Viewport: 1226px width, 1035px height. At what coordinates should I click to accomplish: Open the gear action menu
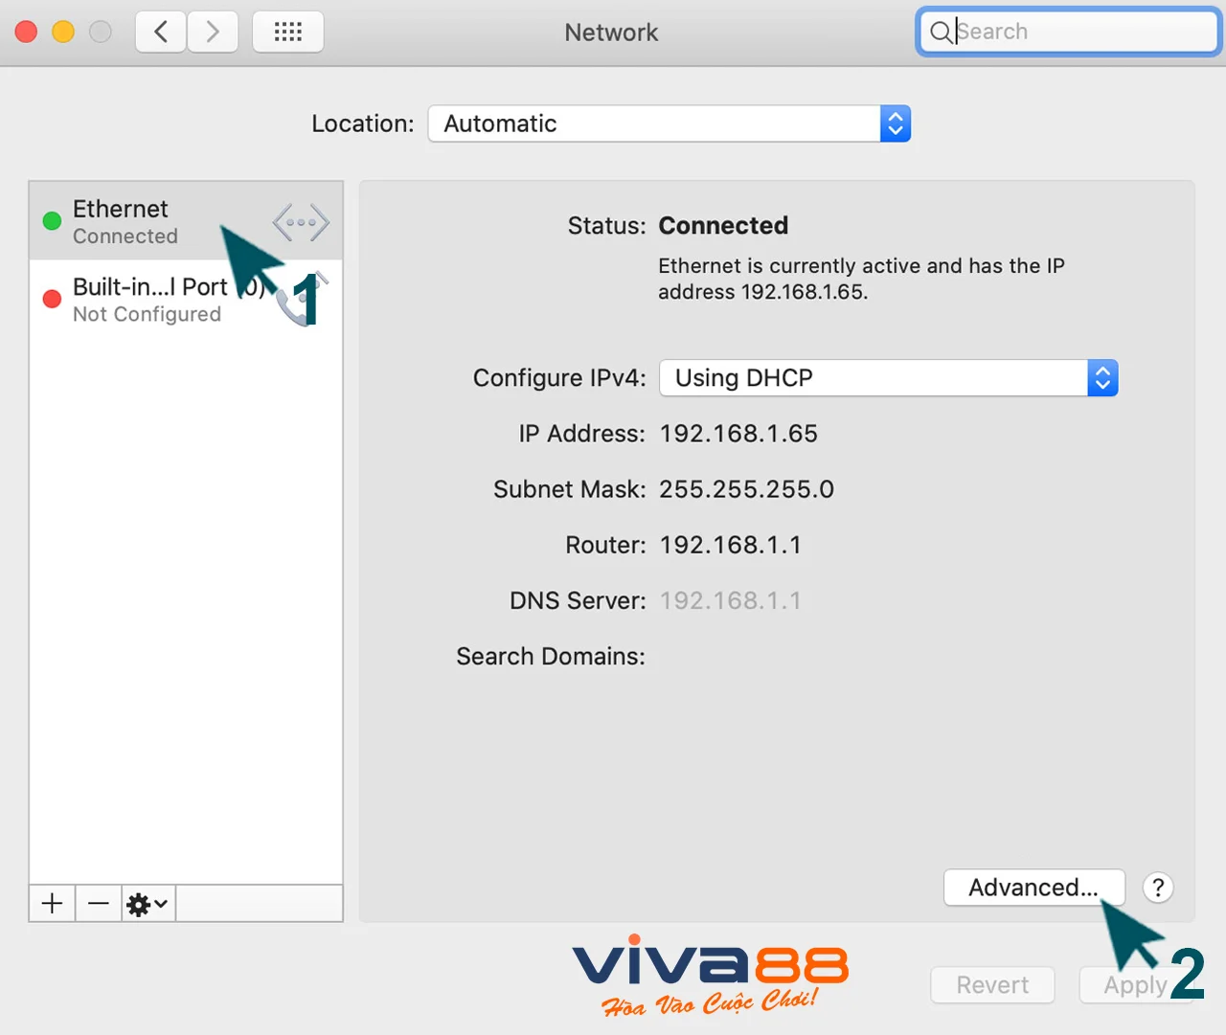click(148, 903)
